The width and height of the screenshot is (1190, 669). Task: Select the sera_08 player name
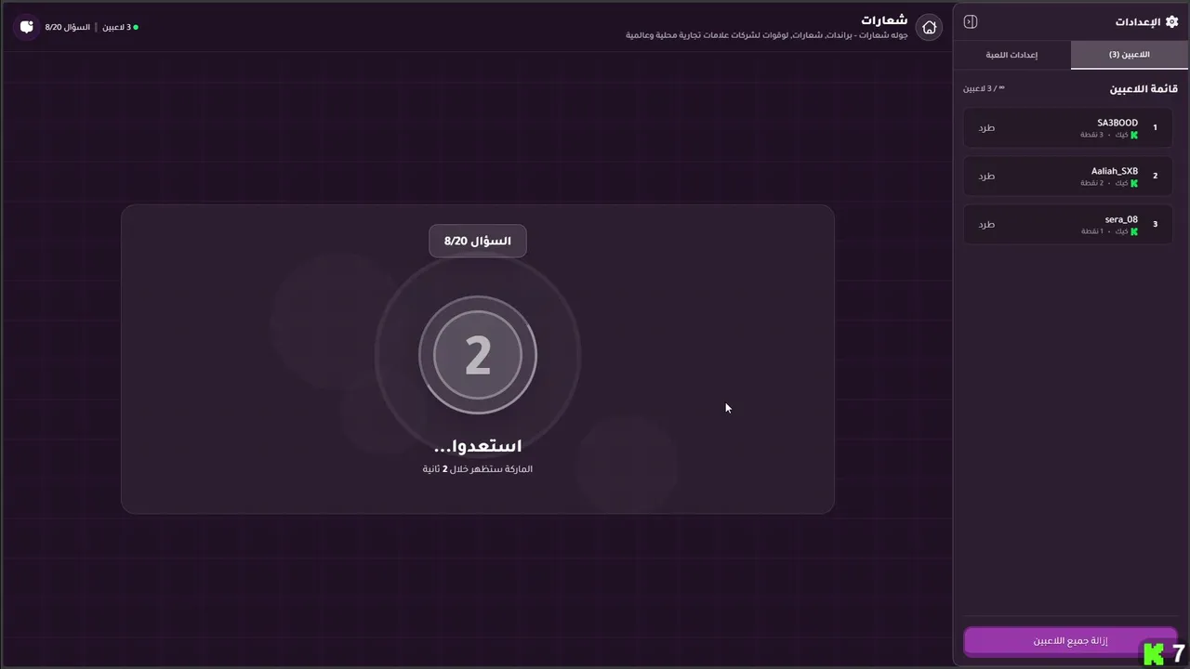(1121, 219)
